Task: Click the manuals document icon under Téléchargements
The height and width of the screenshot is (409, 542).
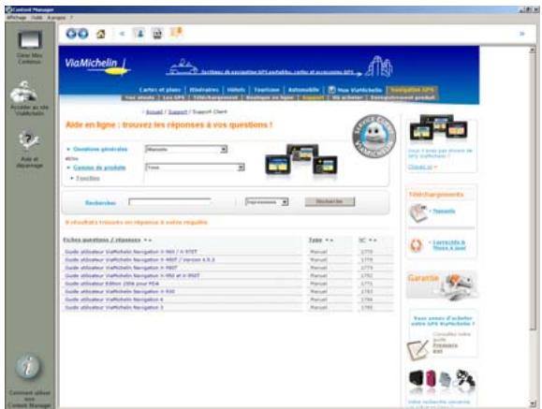Action: tap(418, 212)
